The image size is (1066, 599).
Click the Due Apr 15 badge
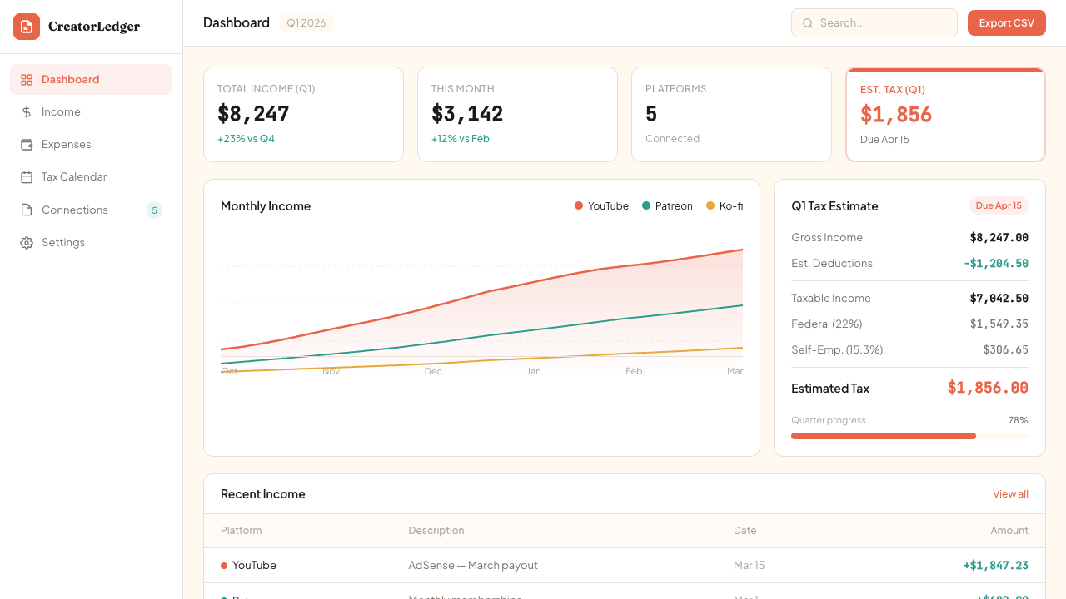[x=999, y=205]
